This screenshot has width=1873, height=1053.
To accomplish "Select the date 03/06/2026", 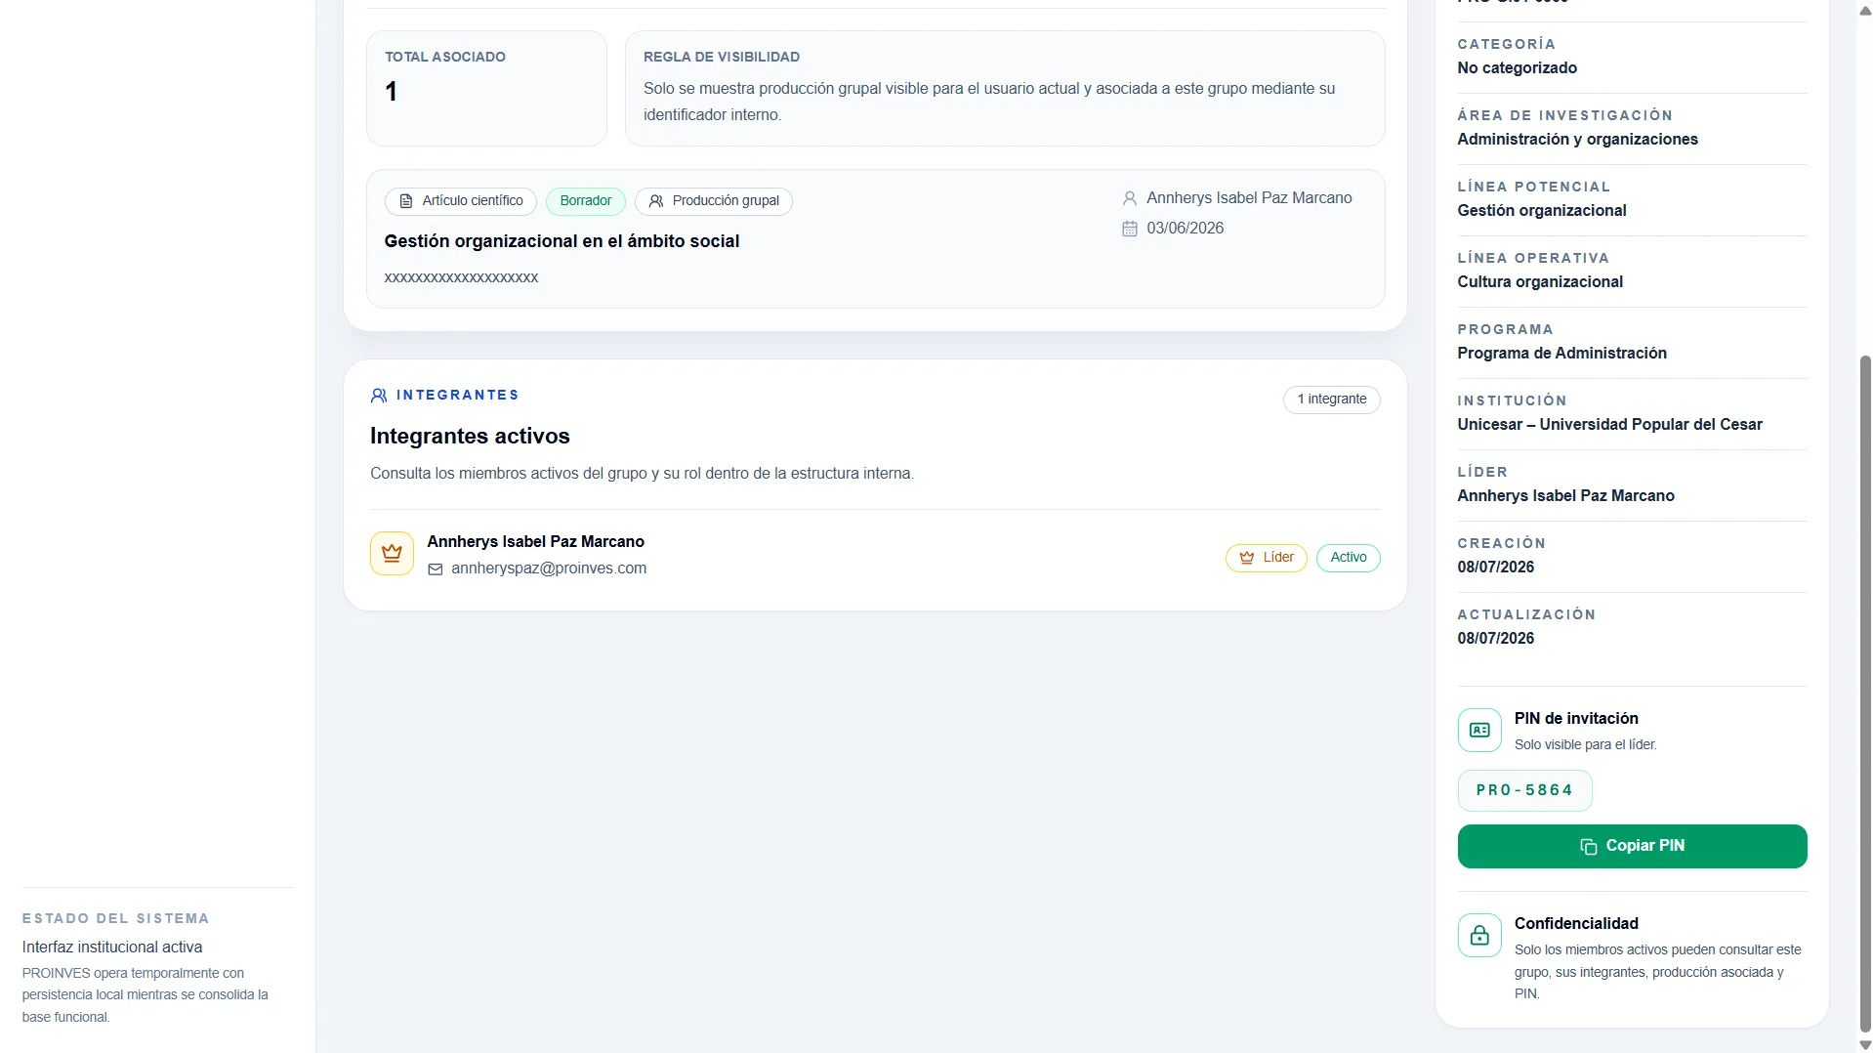I will tap(1185, 229).
